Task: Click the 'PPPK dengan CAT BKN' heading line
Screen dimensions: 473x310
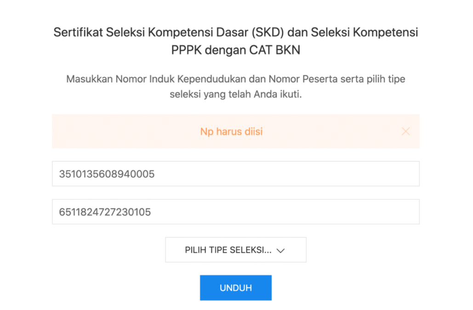Action: 235,50
